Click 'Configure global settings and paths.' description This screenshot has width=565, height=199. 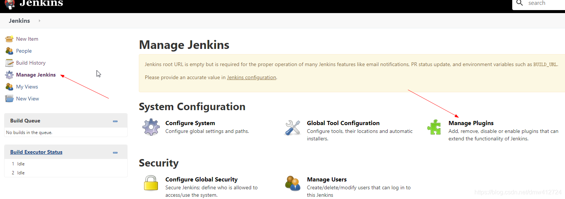(207, 131)
